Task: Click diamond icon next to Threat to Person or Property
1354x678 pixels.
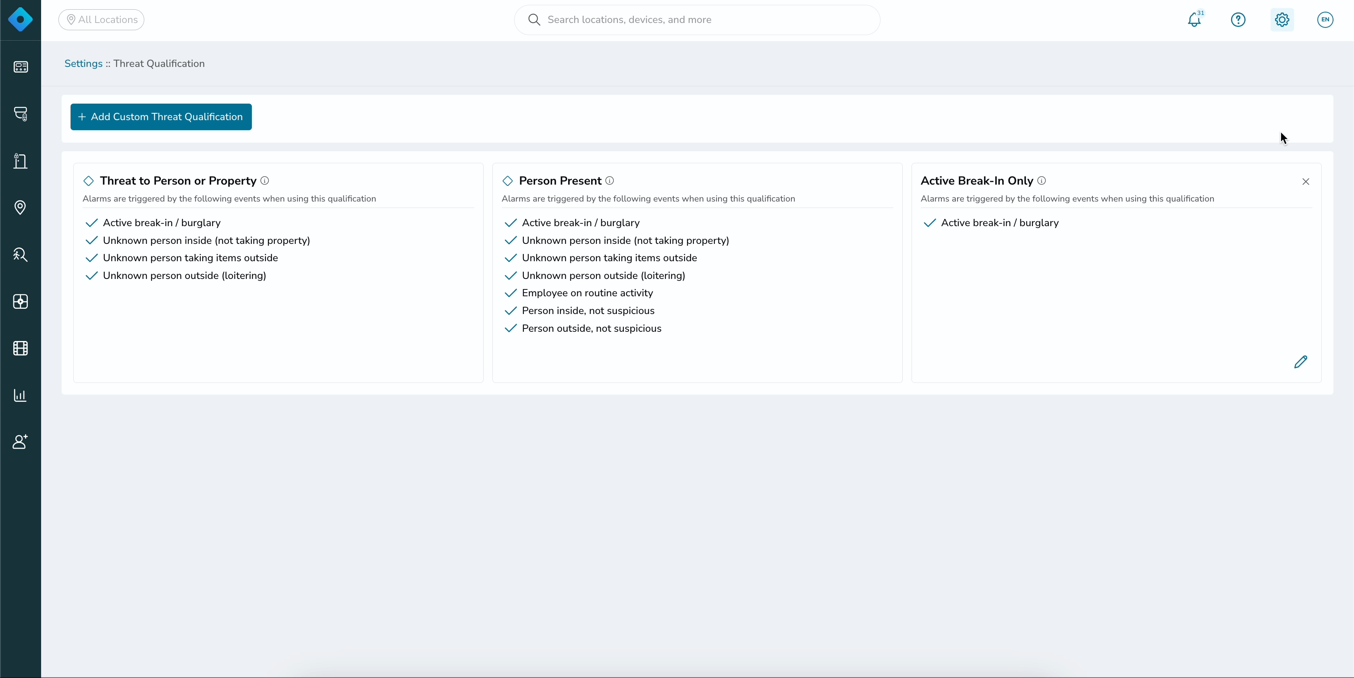Action: click(x=88, y=181)
